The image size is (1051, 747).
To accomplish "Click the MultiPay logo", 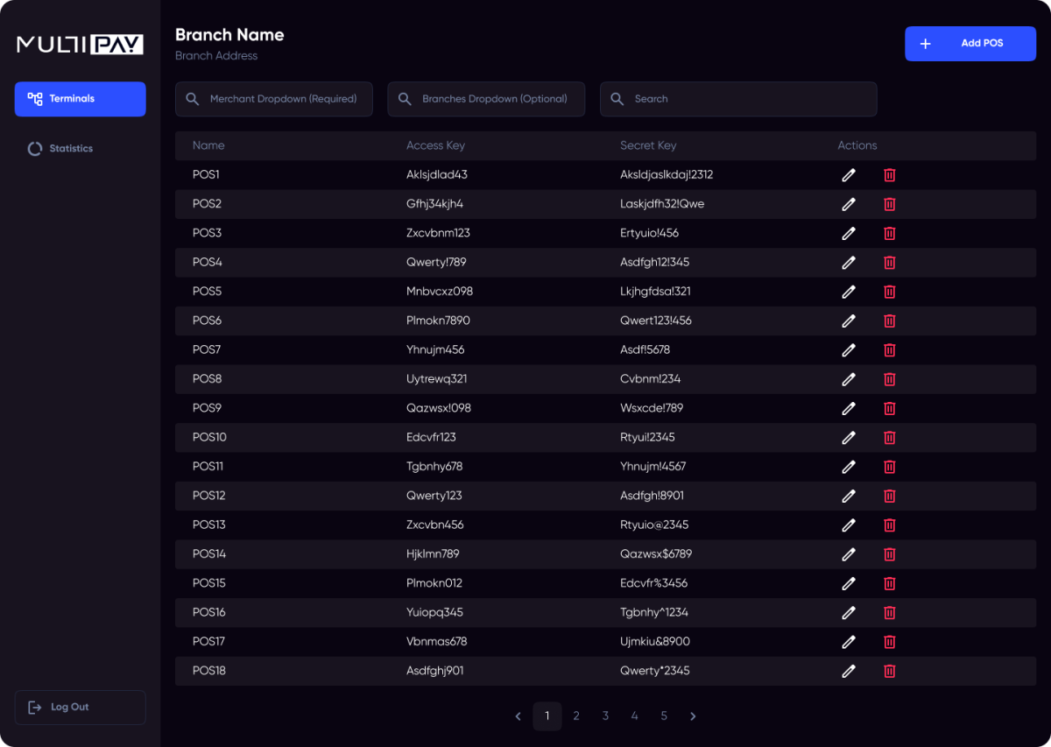I will click(x=80, y=44).
